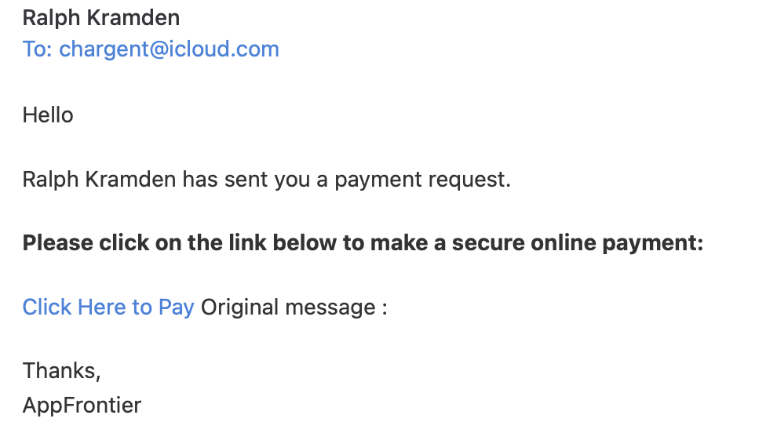Click the word "message" after the pay link

coord(330,307)
